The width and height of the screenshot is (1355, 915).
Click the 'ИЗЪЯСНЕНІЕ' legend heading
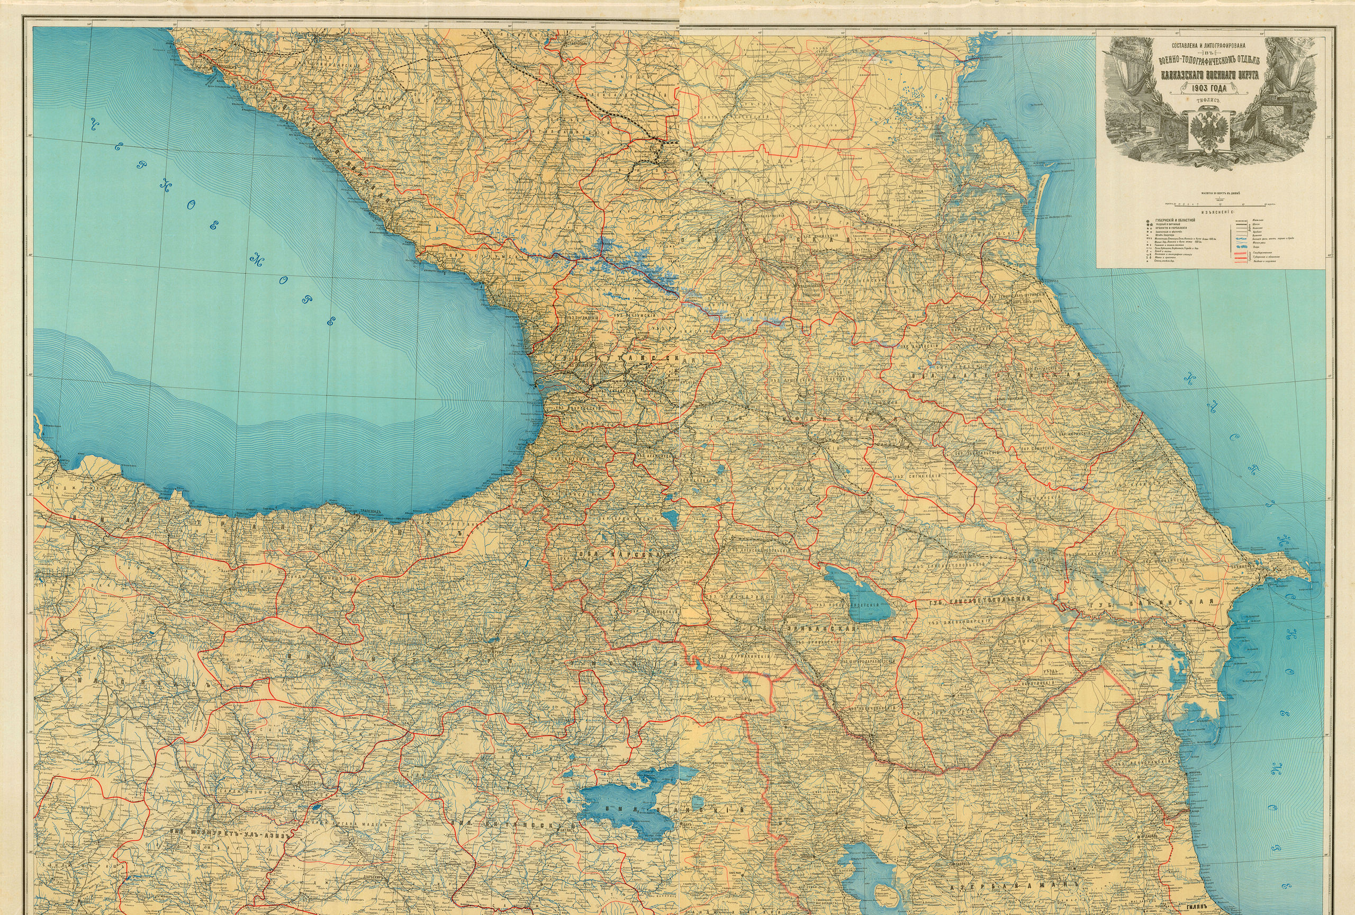coord(1218,212)
